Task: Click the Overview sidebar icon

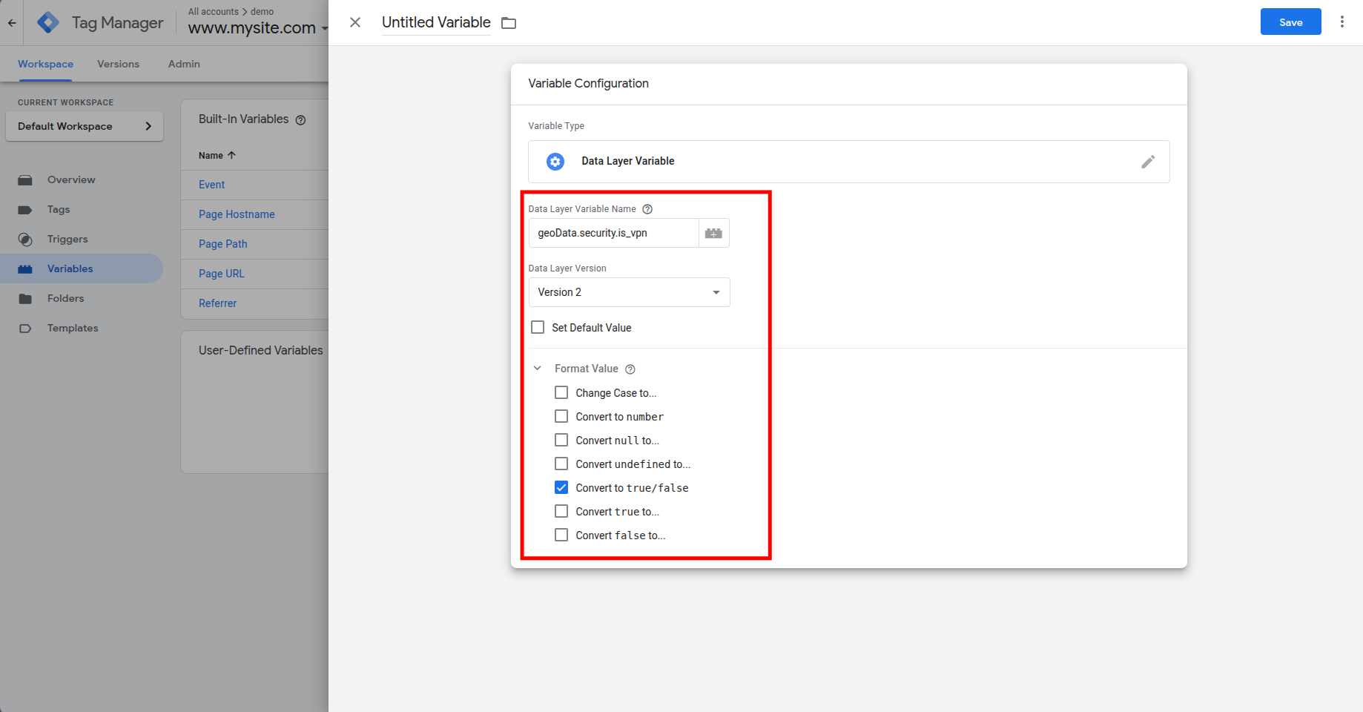Action: (x=25, y=180)
